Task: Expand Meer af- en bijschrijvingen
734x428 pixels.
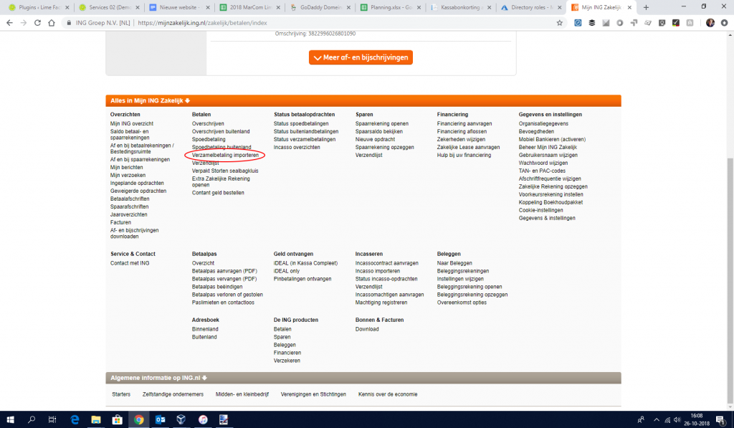Action: (361, 57)
